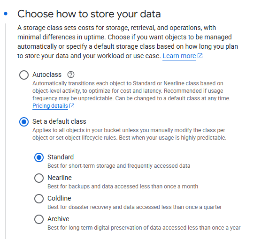This screenshot has height=239, width=269.
Task: Click the external-link icon beside Learn more
Action: point(200,56)
